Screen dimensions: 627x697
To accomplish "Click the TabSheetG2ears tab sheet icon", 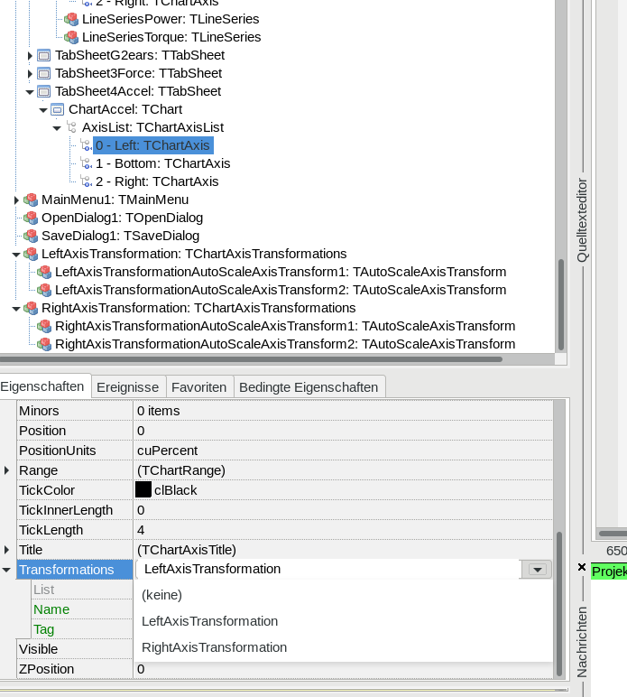I will 44,55.
